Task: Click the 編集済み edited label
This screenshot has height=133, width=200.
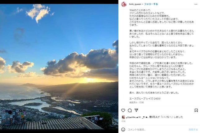Action: tap(133, 102)
